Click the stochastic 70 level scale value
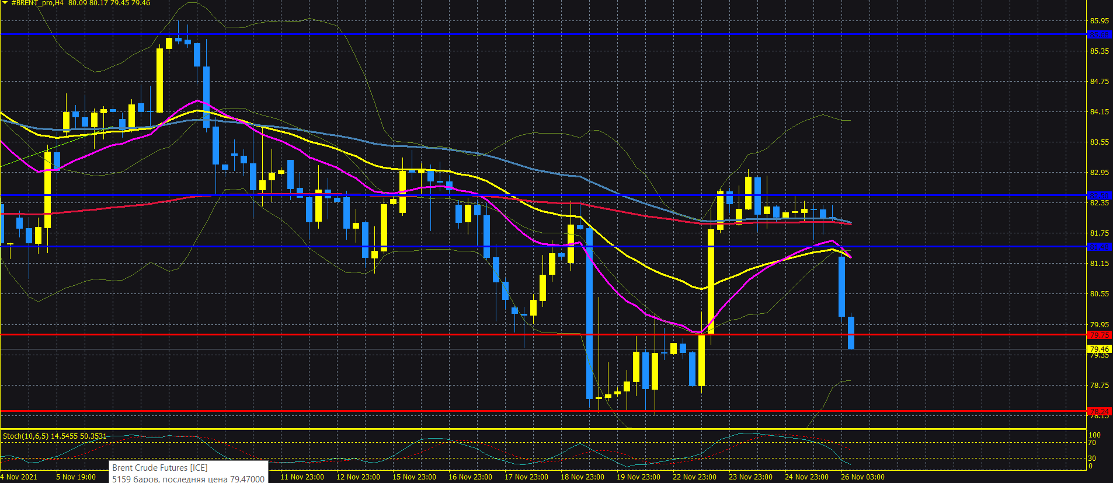1113x483 pixels. [x=1092, y=443]
